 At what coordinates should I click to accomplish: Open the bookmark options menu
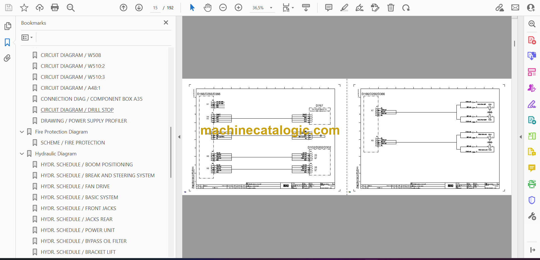[x=27, y=37]
